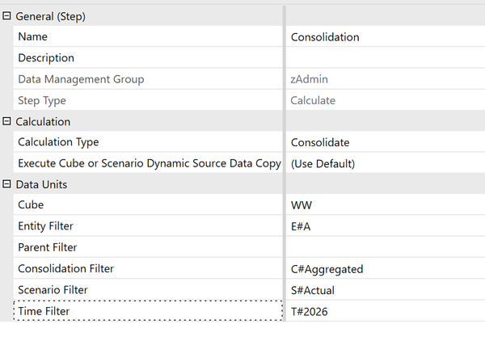Click the Data Management Group value 'zAdmin'
485x362 pixels.
[309, 79]
